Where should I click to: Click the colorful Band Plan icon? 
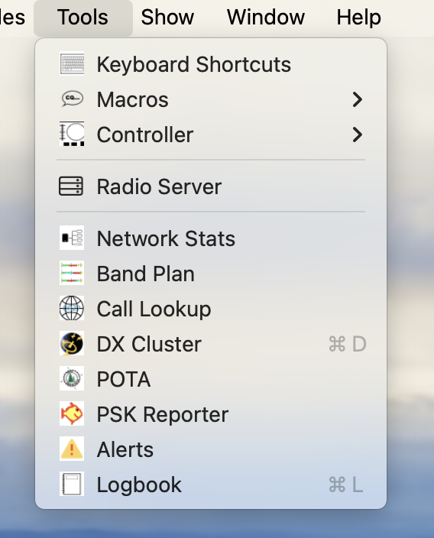coord(72,274)
